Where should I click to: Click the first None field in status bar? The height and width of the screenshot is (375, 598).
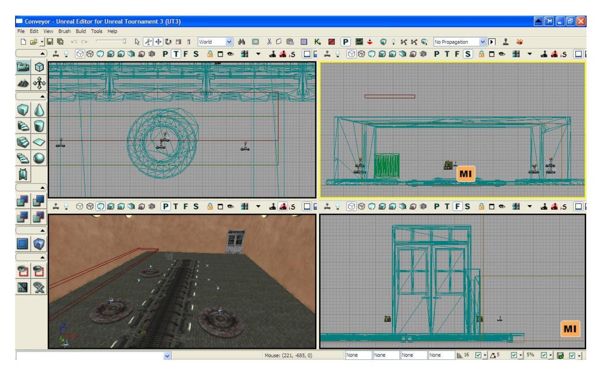(x=358, y=355)
